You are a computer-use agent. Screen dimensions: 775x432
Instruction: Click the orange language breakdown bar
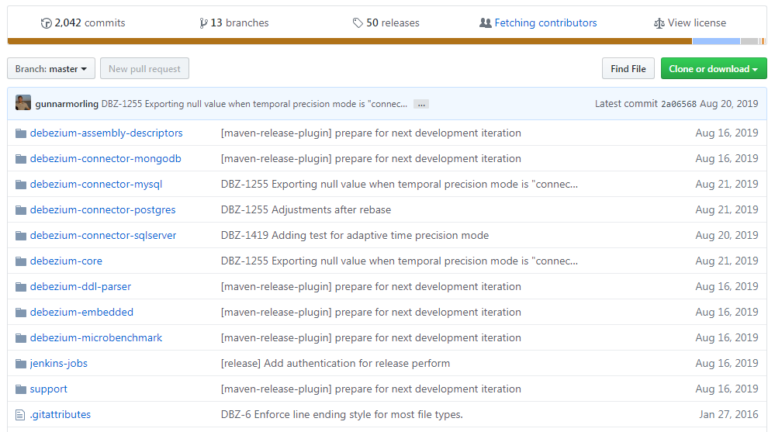coord(349,41)
